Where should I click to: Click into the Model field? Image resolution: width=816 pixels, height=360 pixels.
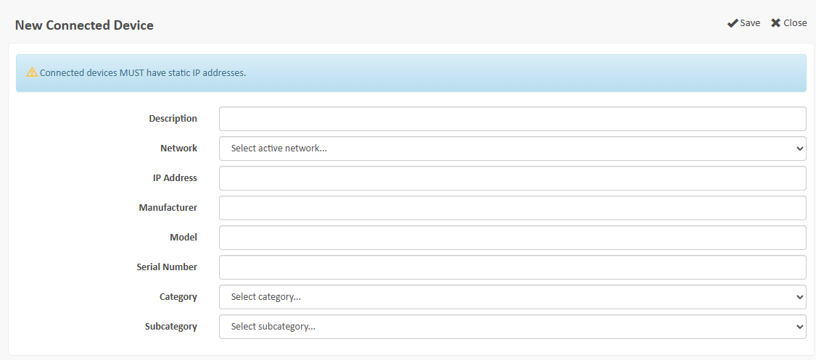pyautogui.click(x=512, y=238)
